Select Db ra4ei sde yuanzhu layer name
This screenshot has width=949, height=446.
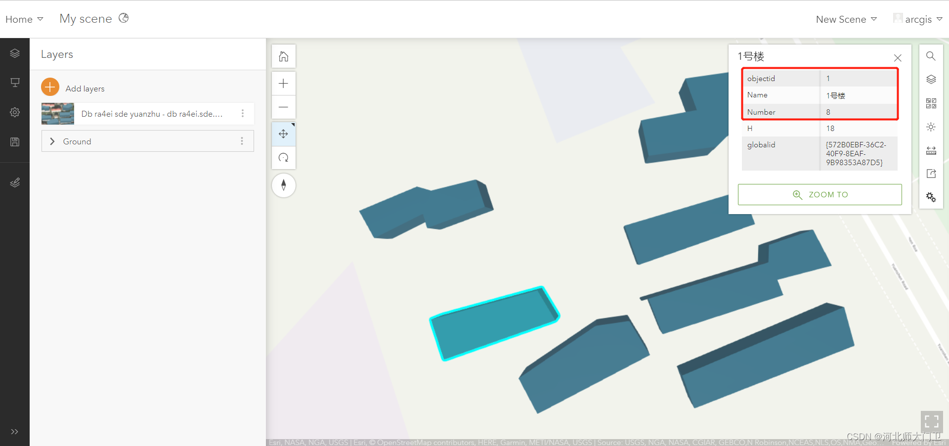coord(152,114)
